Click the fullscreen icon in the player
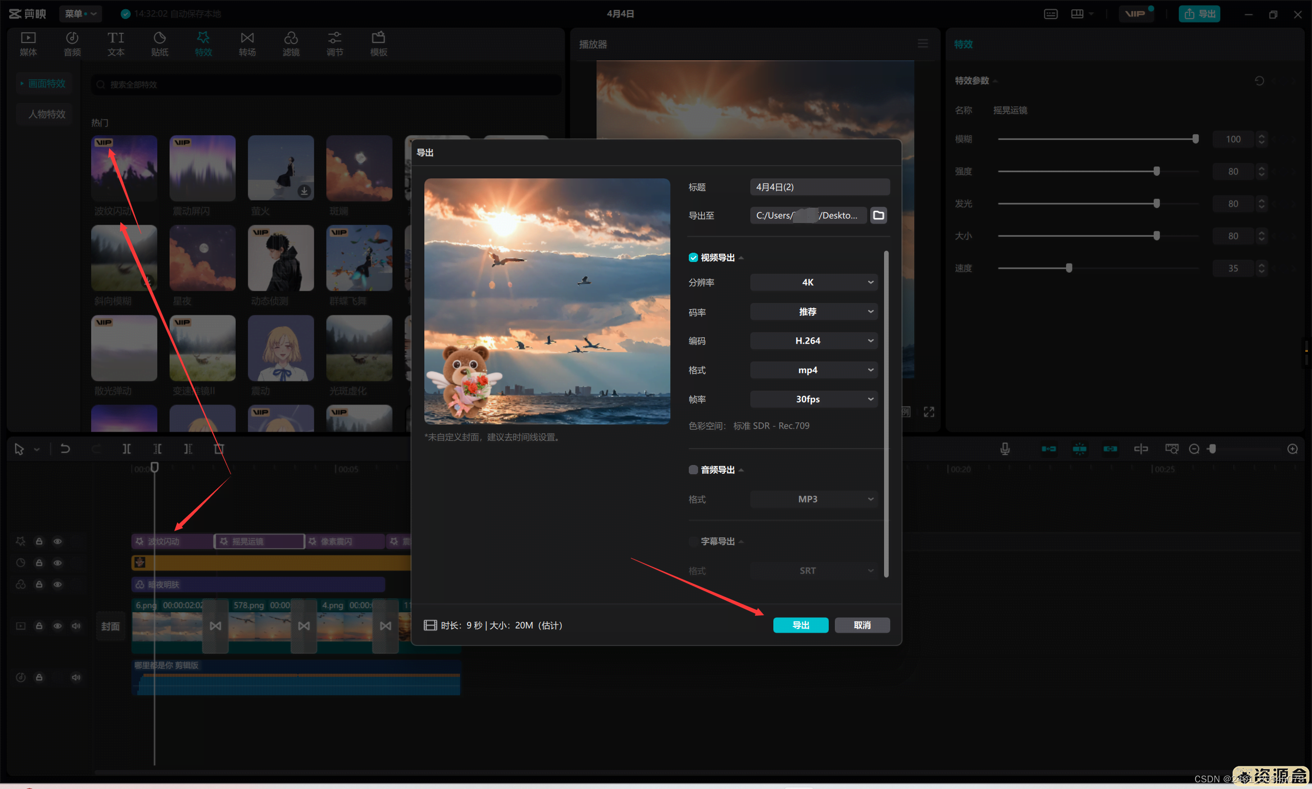The image size is (1312, 789). coord(929,412)
